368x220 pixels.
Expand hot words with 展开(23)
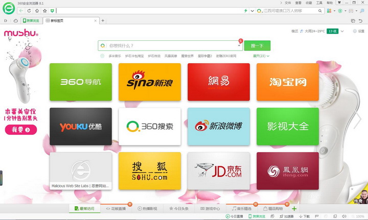(x=261, y=56)
